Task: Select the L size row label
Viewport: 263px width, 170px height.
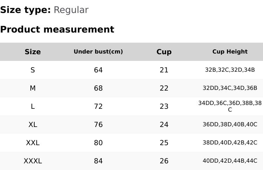Action: [x=33, y=106]
